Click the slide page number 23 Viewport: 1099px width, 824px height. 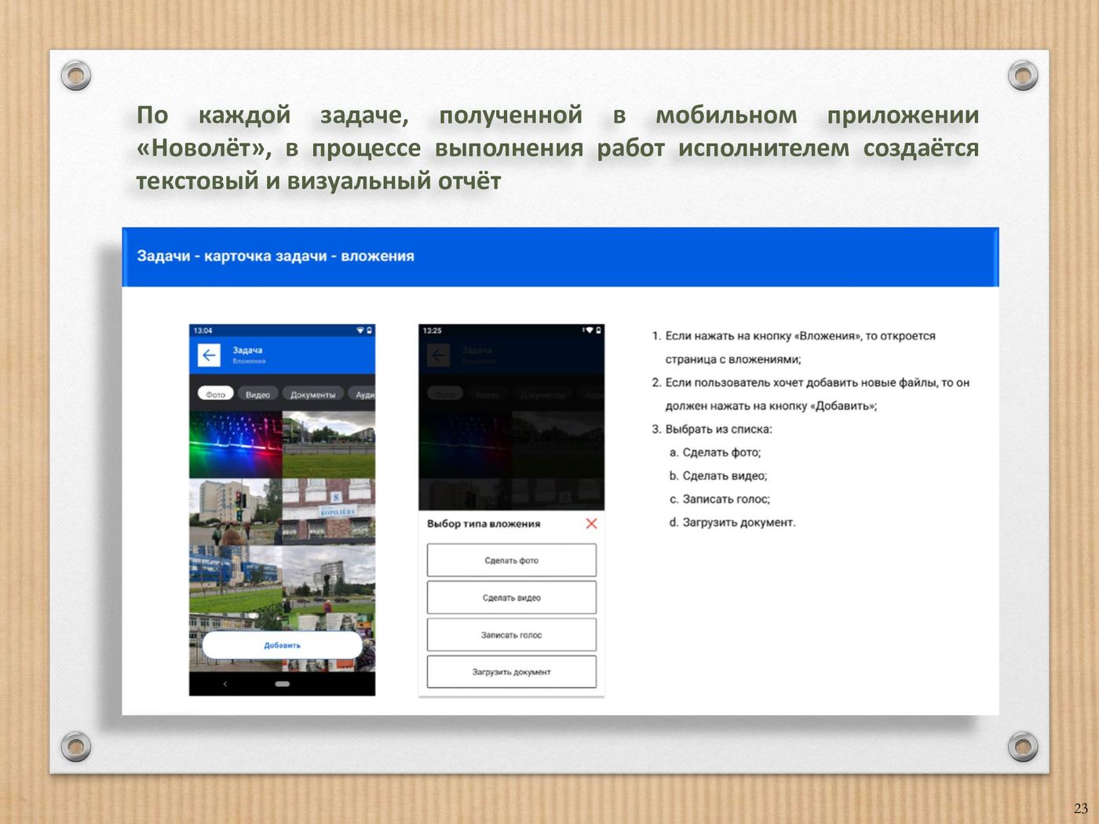click(x=1080, y=808)
